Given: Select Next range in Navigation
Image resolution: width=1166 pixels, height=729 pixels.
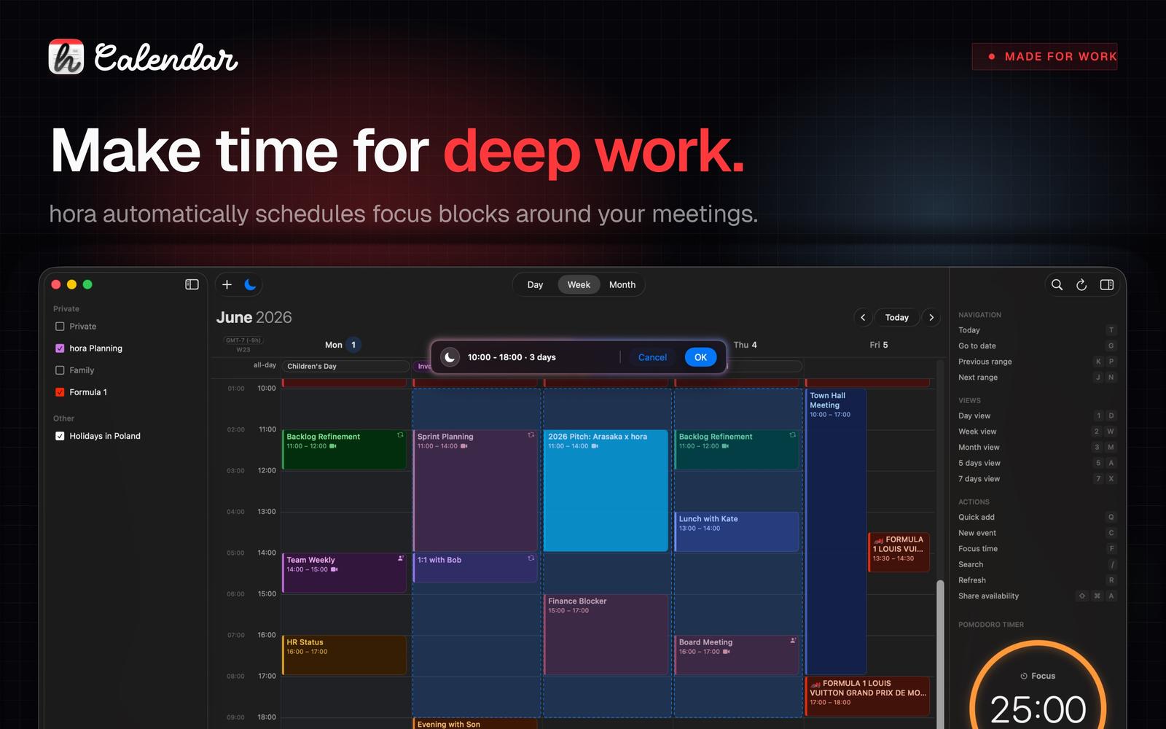Looking at the screenshot, I should [1037, 378].
